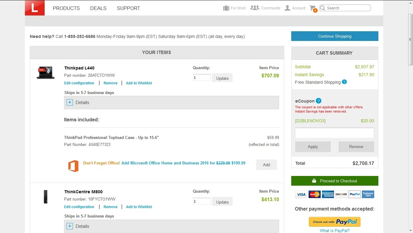This screenshot has width=413, height=233.
Task: Click the Thinkpad L440 product thumbnail
Action: pyautogui.click(x=46, y=73)
